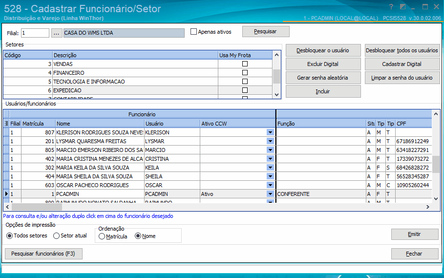
Task: Select the TECNOLOGIA E INFORMACAO sector row
Action: coord(138,82)
